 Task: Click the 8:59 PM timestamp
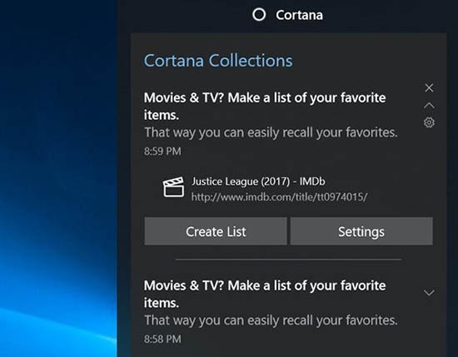pos(162,151)
